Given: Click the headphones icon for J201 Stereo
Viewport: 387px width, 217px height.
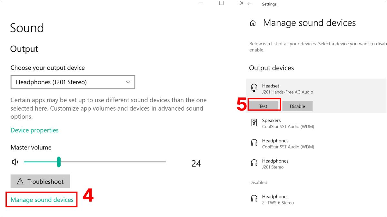Looking at the screenshot, I should pyautogui.click(x=254, y=162).
